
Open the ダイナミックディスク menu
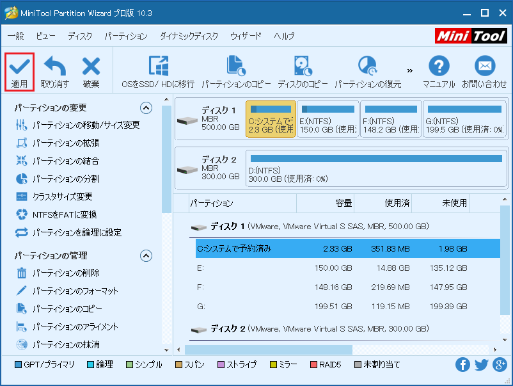point(189,36)
